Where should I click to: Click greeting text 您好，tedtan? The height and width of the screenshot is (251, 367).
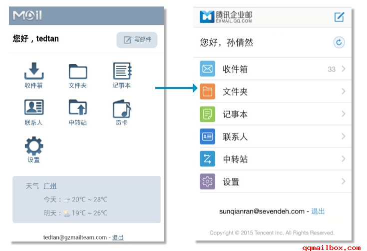35,38
